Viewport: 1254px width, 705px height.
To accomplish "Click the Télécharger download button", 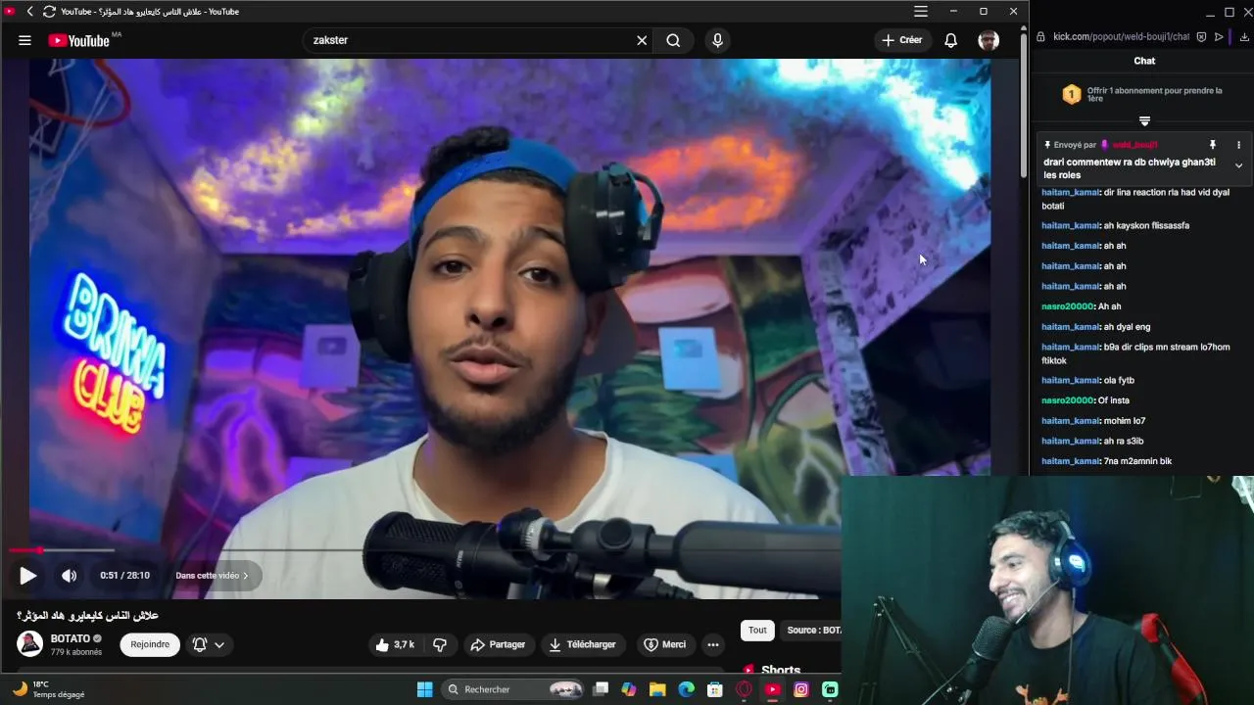I will 583,644.
